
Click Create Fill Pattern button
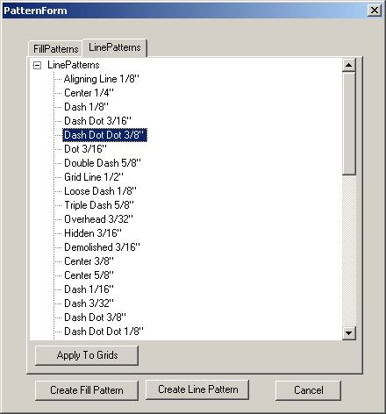(87, 390)
